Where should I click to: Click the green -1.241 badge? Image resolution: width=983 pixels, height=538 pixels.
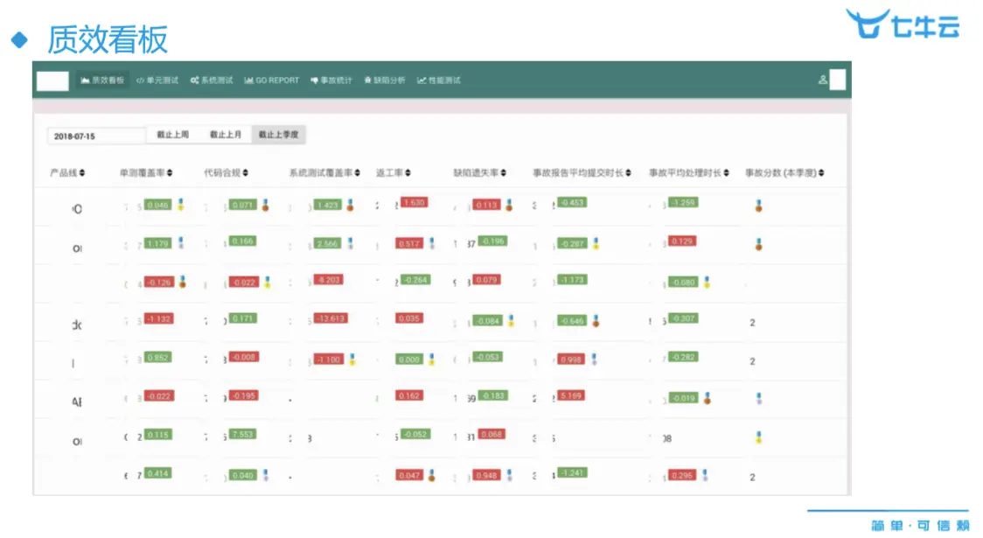pyautogui.click(x=572, y=472)
